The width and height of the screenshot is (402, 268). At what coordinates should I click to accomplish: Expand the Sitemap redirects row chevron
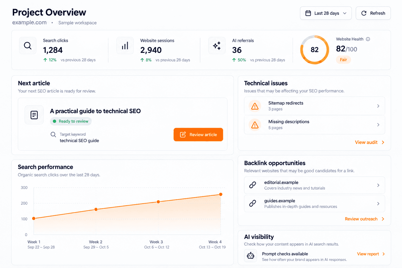pos(378,106)
